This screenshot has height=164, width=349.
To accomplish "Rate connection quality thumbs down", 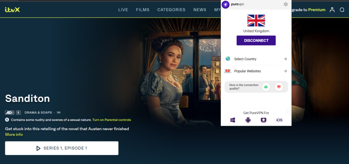I will coord(279,87).
